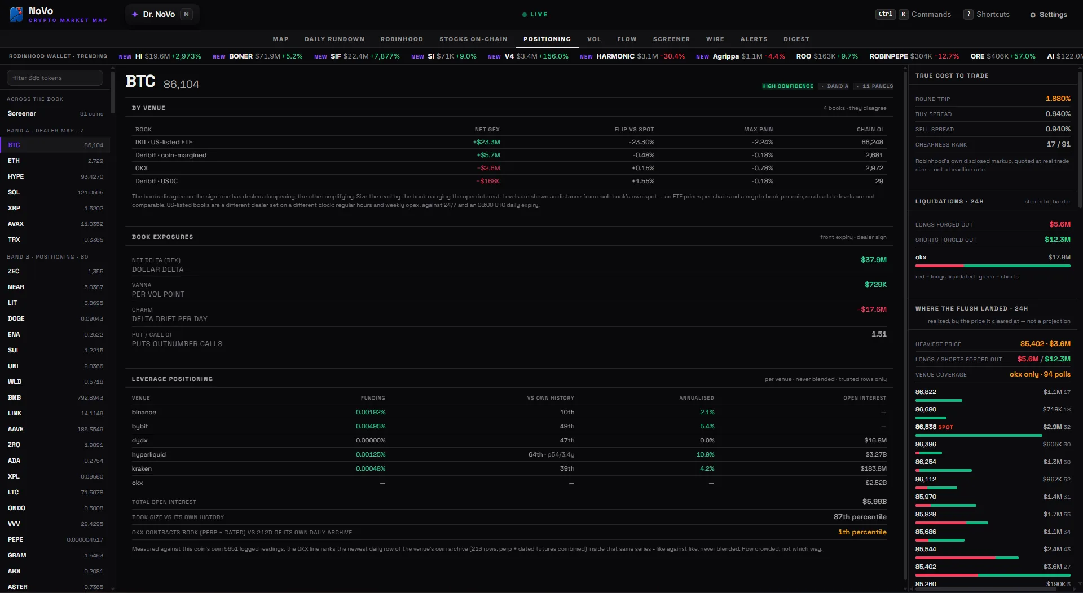
Task: Select the VOL tab
Action: coord(594,39)
